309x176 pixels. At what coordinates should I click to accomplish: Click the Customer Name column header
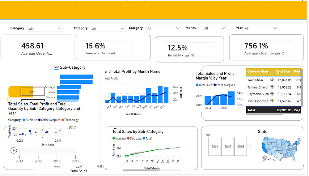tap(258, 71)
